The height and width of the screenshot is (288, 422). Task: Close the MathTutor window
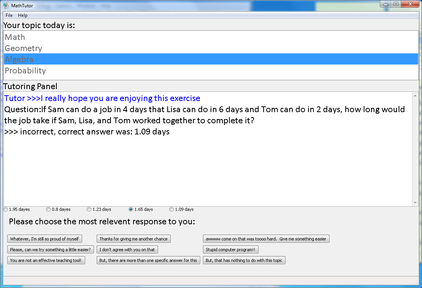tap(410, 4)
